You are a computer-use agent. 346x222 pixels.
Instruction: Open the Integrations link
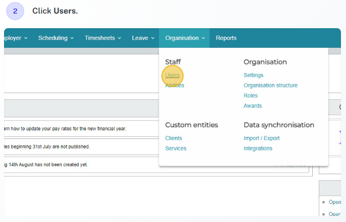(258, 148)
